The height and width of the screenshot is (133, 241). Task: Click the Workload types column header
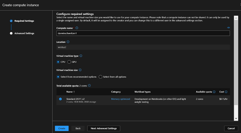pos(142,92)
